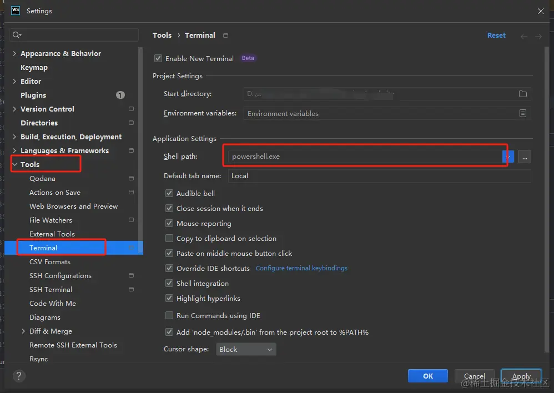Click project icon next to SSH Configurations
Screen dimensions: 554x393
tap(131, 275)
